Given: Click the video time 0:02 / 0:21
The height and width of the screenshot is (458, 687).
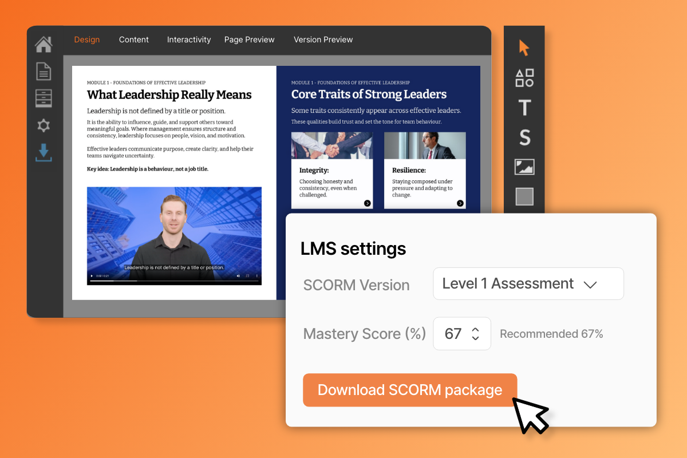Looking at the screenshot, I should click(102, 276).
